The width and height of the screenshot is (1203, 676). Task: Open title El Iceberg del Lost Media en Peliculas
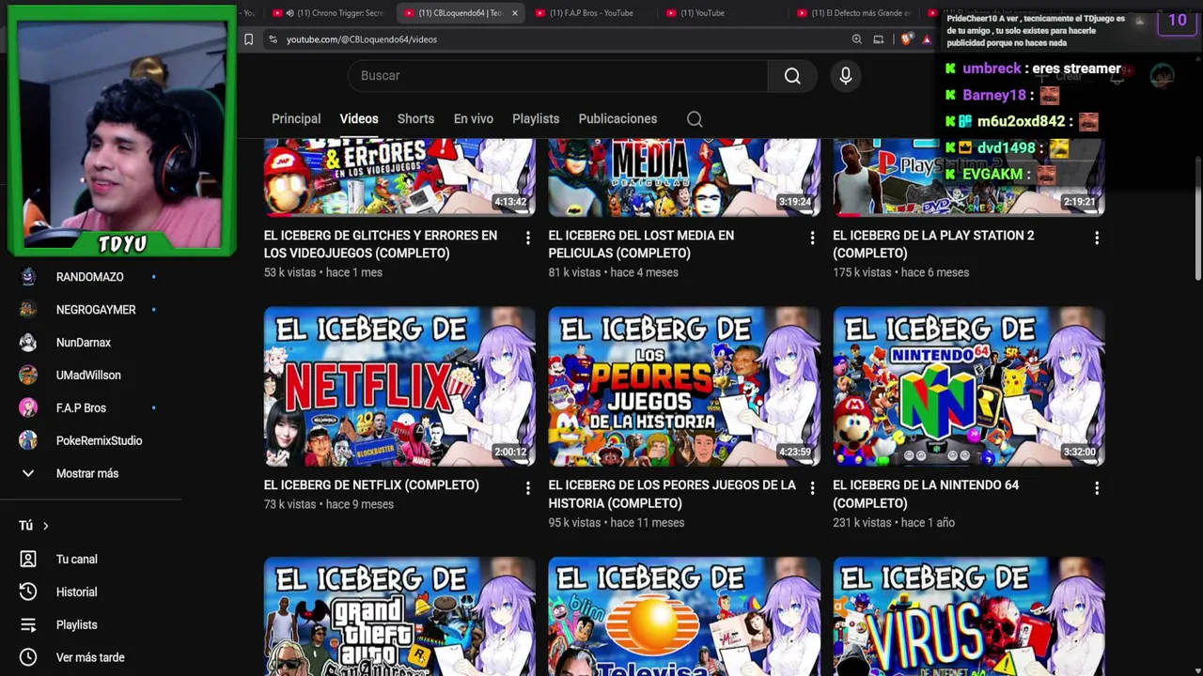click(641, 244)
